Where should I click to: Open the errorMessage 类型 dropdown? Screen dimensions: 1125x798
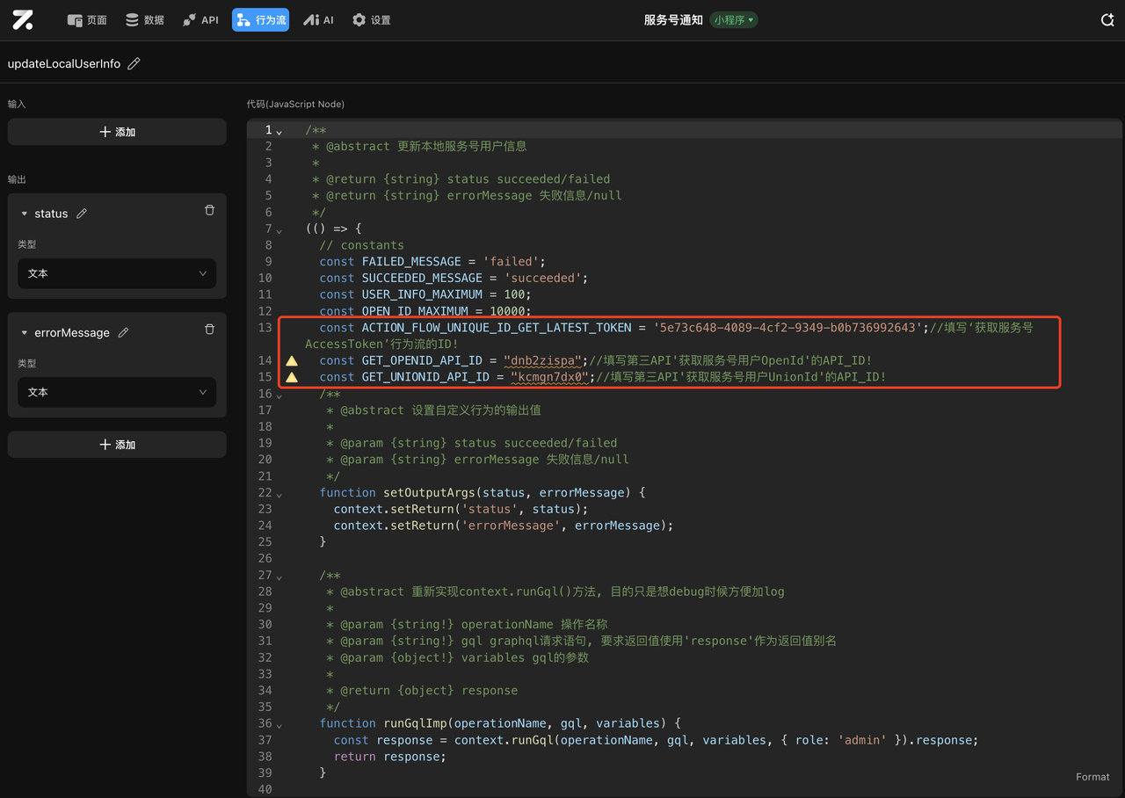pyautogui.click(x=117, y=392)
